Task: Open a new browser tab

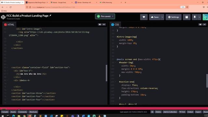Action: [x=125, y=2]
